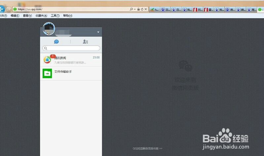Open the 查看(V) menu

(x=27, y=16)
